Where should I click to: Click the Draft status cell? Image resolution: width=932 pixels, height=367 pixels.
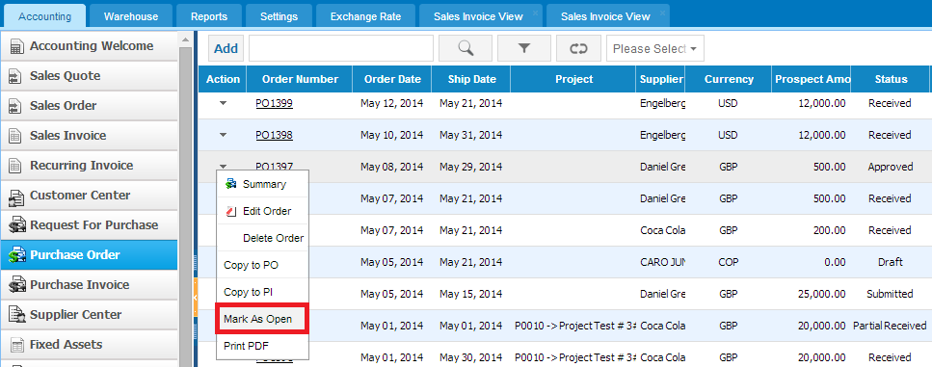coord(890,262)
